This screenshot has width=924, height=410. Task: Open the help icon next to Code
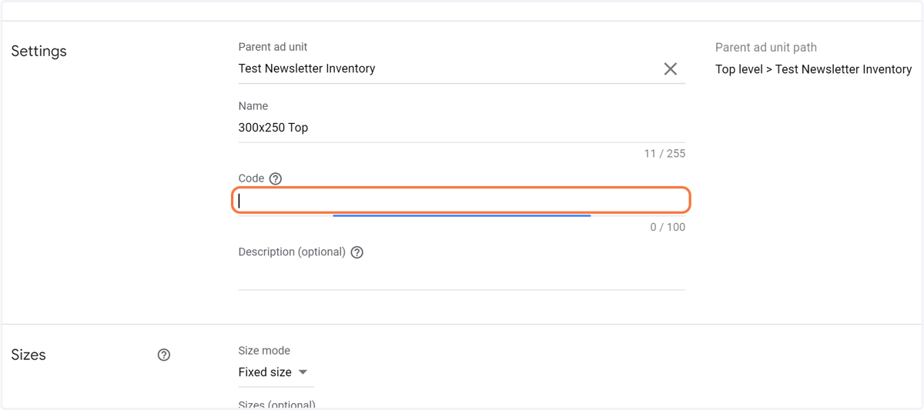276,178
